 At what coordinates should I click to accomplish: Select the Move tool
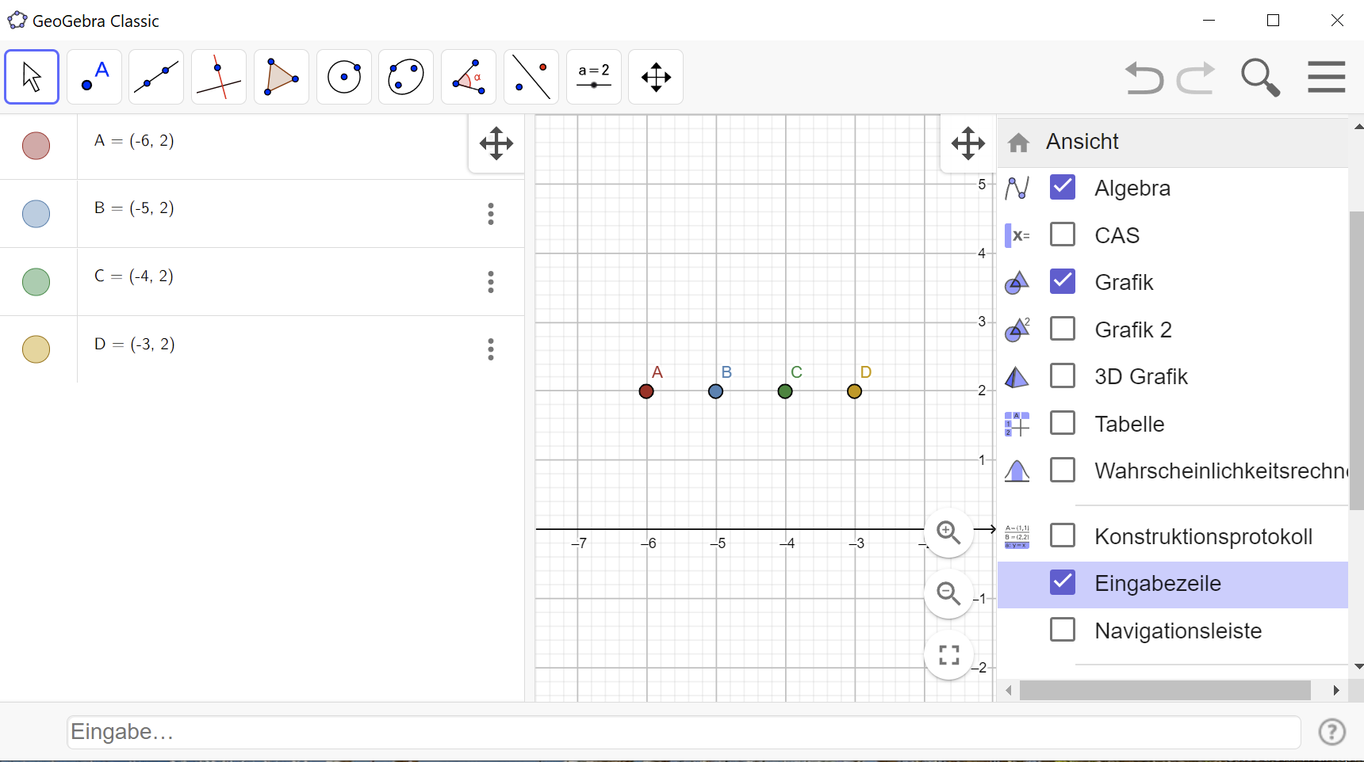point(32,76)
